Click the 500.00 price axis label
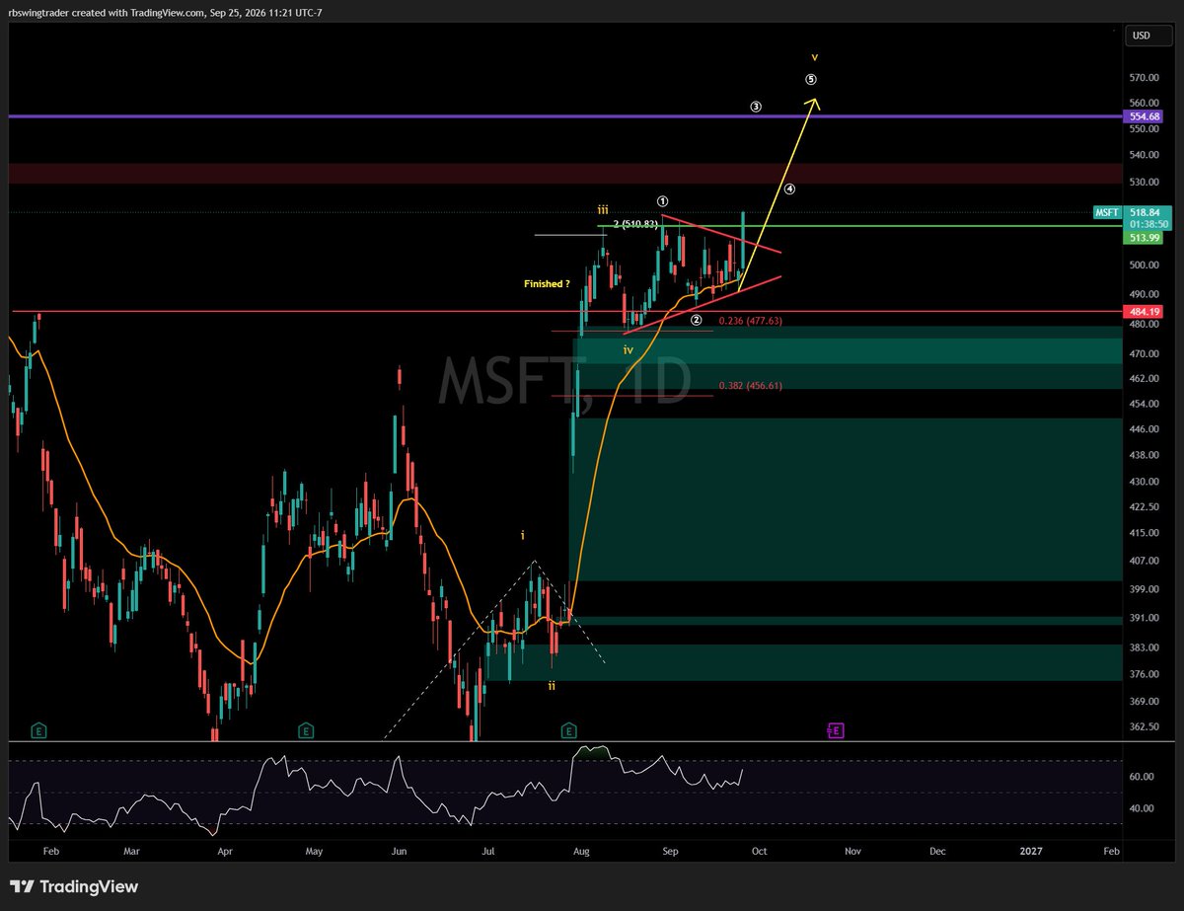 click(1145, 266)
